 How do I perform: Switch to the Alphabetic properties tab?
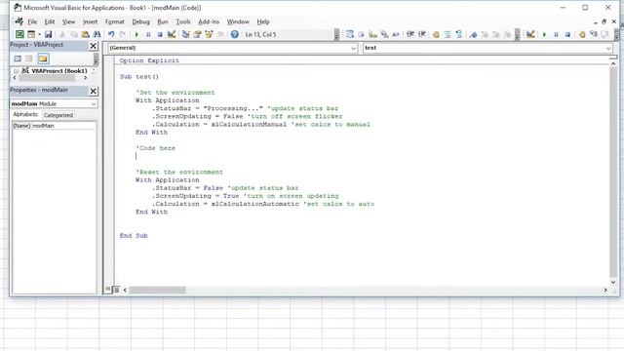click(x=25, y=115)
